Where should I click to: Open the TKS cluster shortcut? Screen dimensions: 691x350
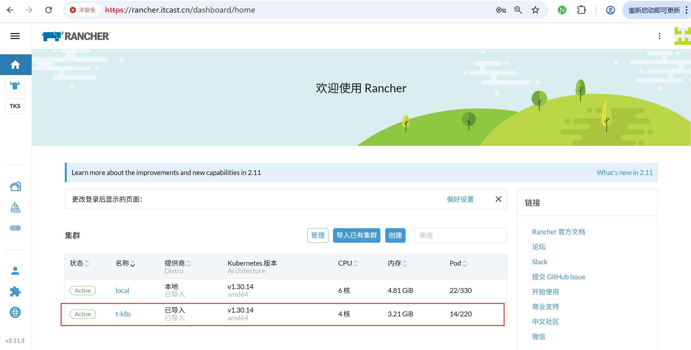[15, 106]
